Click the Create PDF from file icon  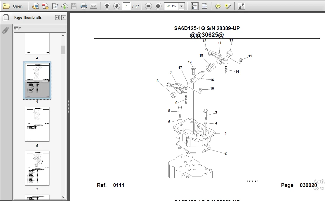(x=35, y=6)
